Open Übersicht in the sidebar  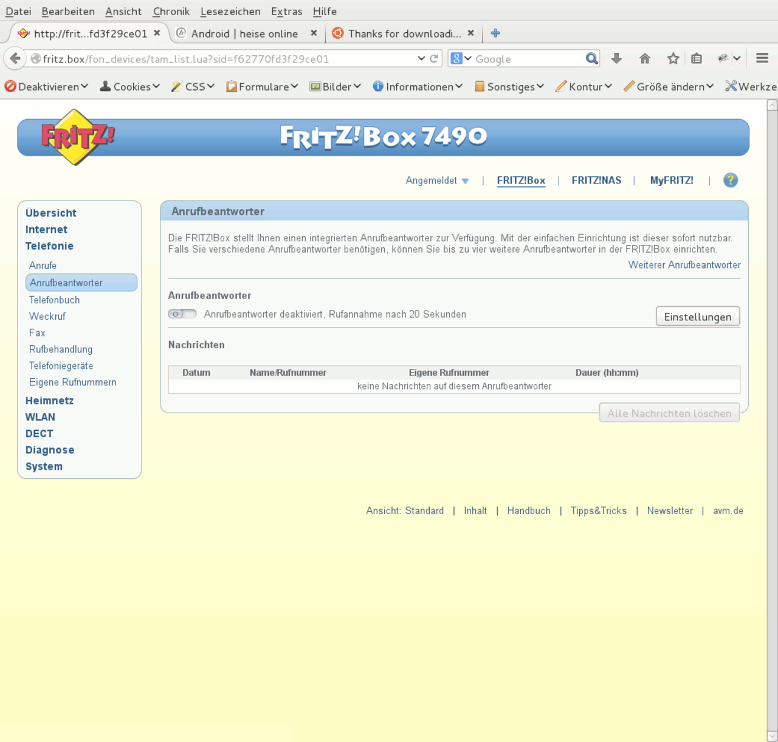tap(51, 213)
